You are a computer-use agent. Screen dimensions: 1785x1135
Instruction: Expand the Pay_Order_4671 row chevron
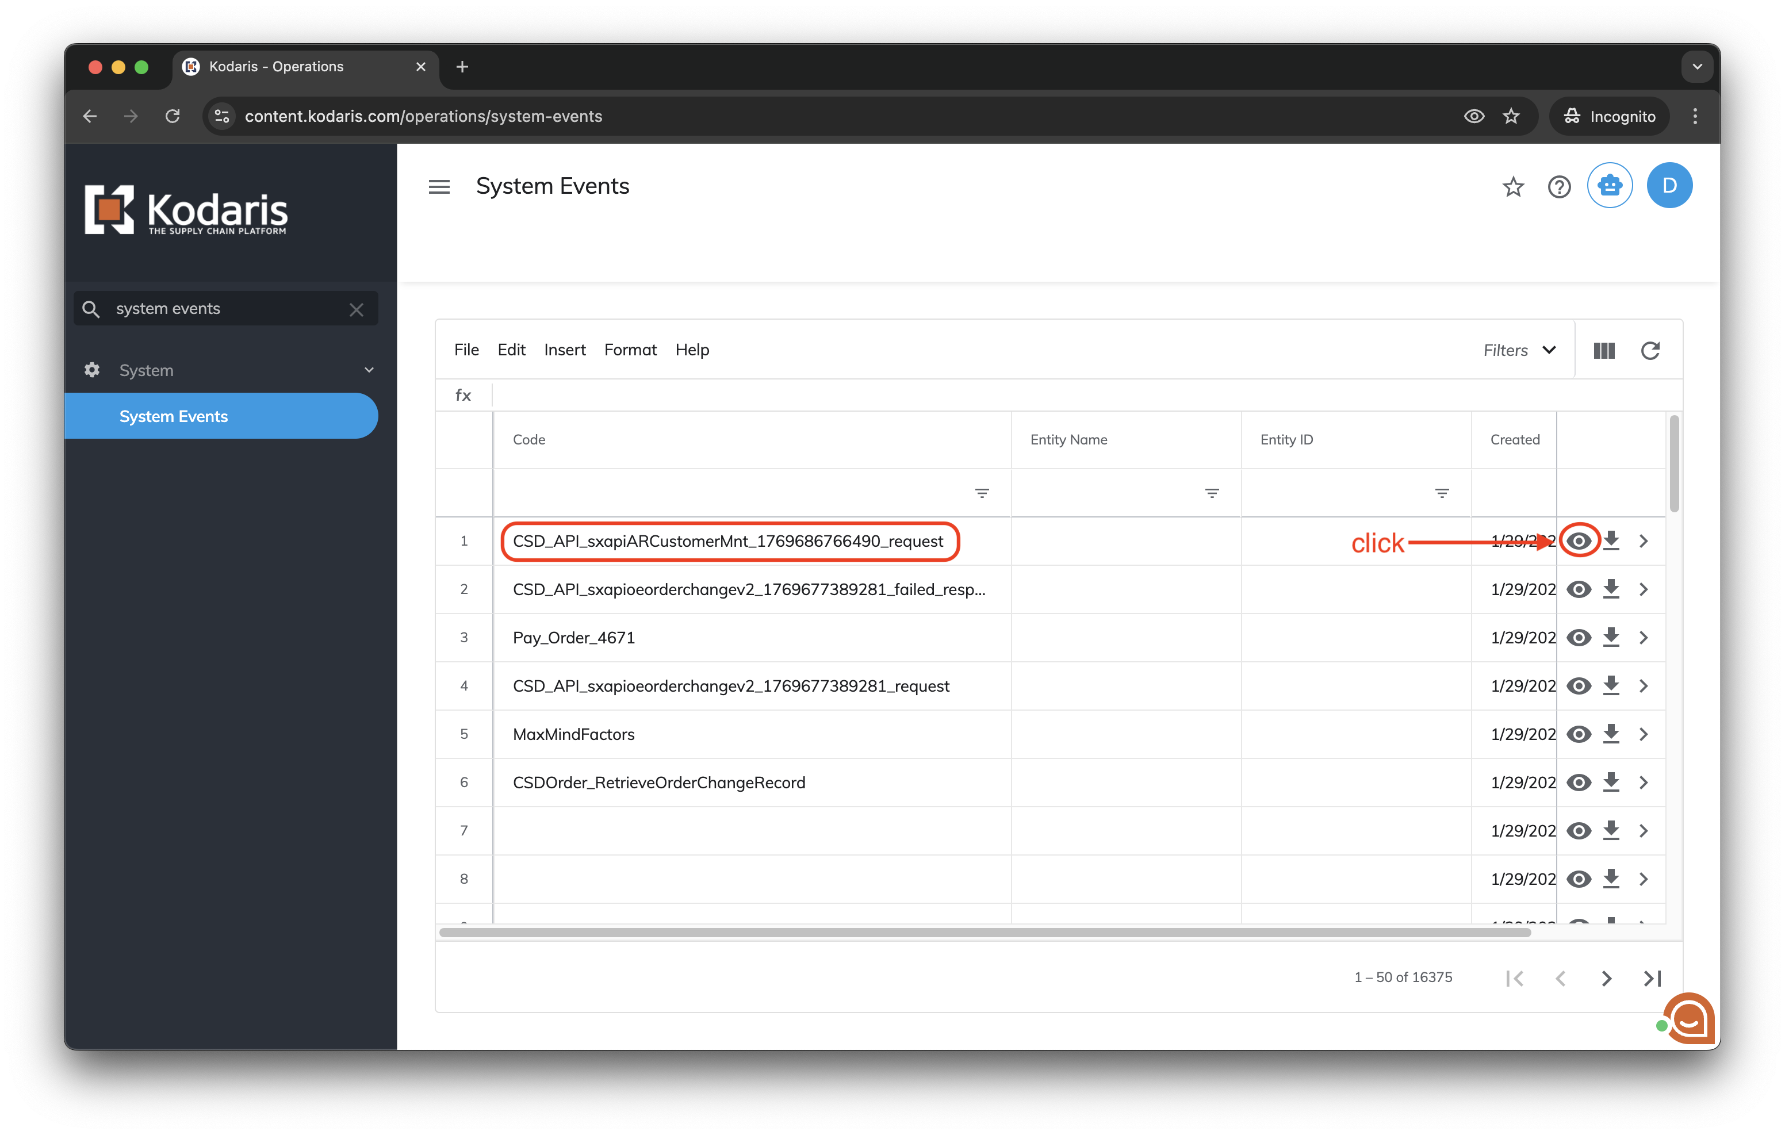pyautogui.click(x=1644, y=638)
